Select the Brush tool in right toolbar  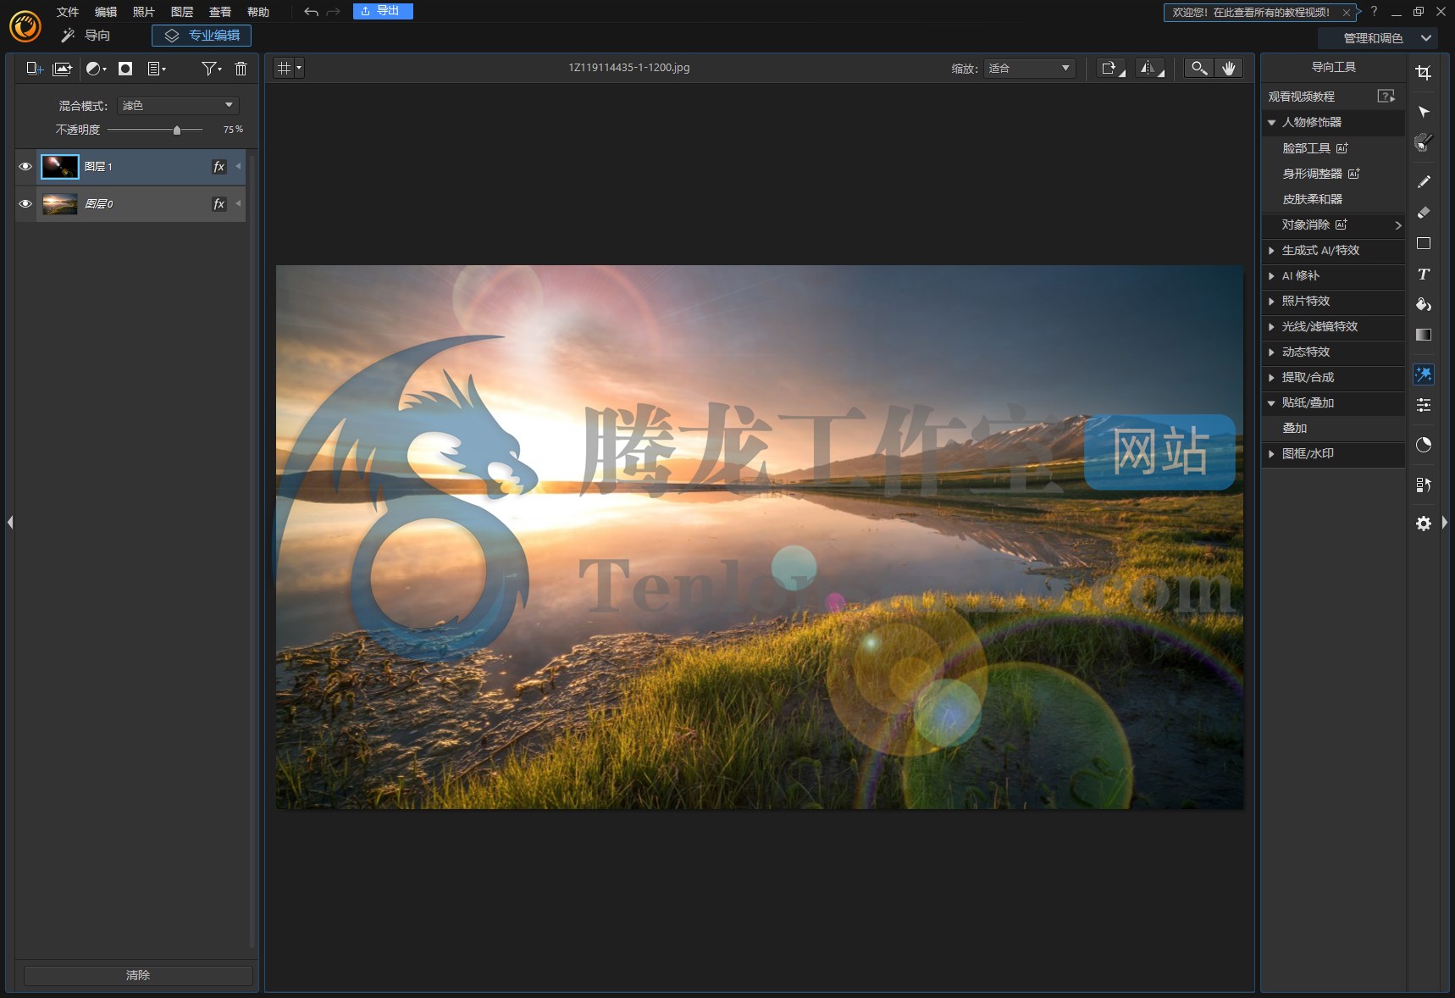1424,142
